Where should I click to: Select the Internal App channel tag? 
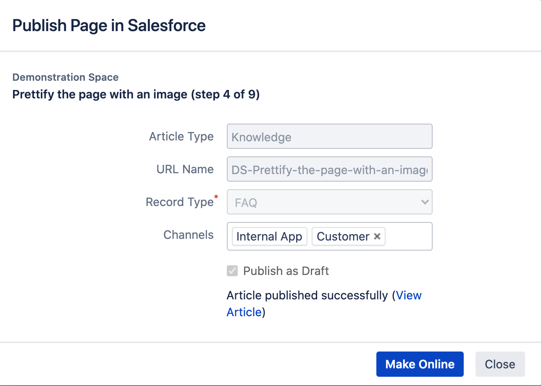coord(269,236)
